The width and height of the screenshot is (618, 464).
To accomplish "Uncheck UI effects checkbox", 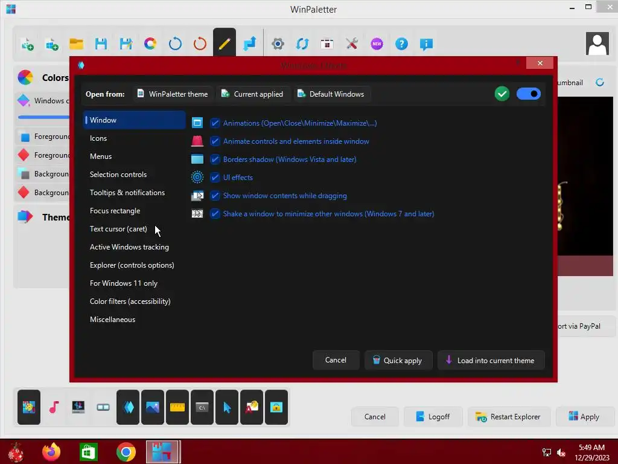I will tap(215, 178).
